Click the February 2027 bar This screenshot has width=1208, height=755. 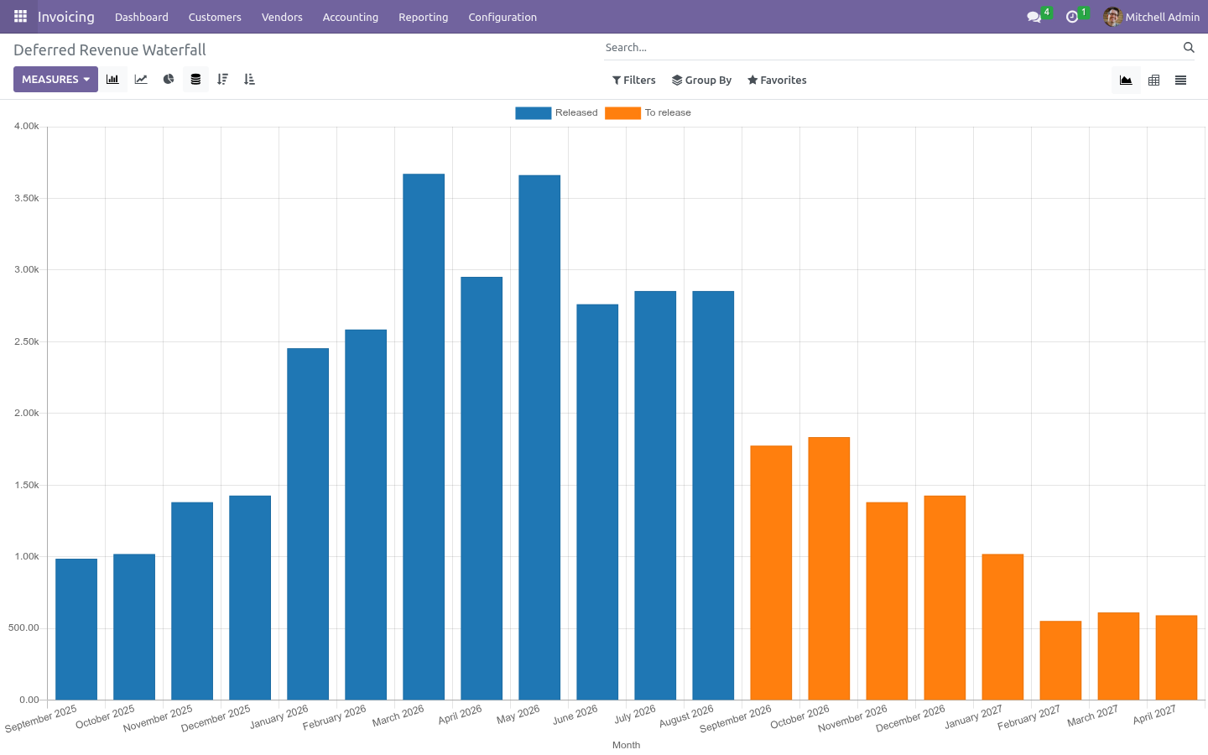click(1060, 660)
